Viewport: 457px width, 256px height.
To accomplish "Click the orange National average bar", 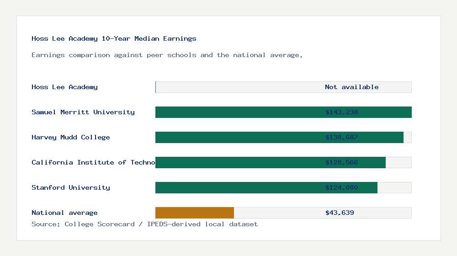I will pos(195,213).
